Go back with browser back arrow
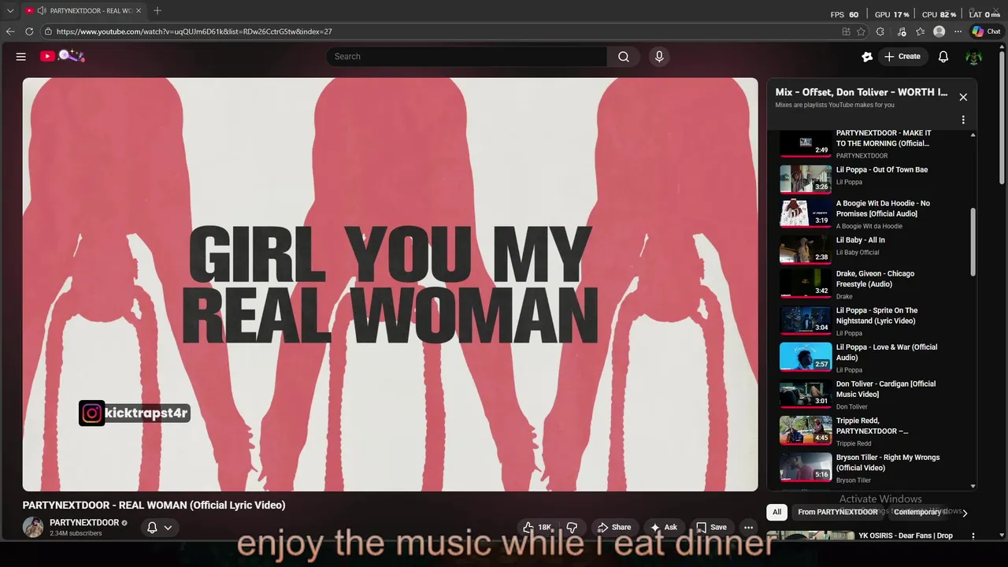Screen dimensions: 1008x567 click(x=10, y=31)
